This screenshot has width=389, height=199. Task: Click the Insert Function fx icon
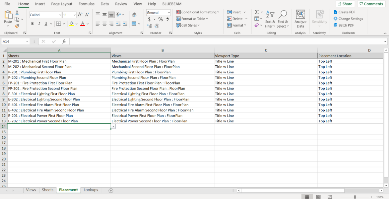[x=64, y=42]
